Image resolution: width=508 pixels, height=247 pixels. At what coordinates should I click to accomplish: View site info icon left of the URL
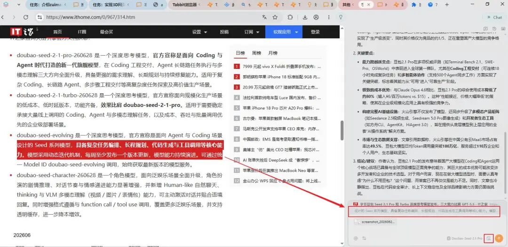coord(40,17)
